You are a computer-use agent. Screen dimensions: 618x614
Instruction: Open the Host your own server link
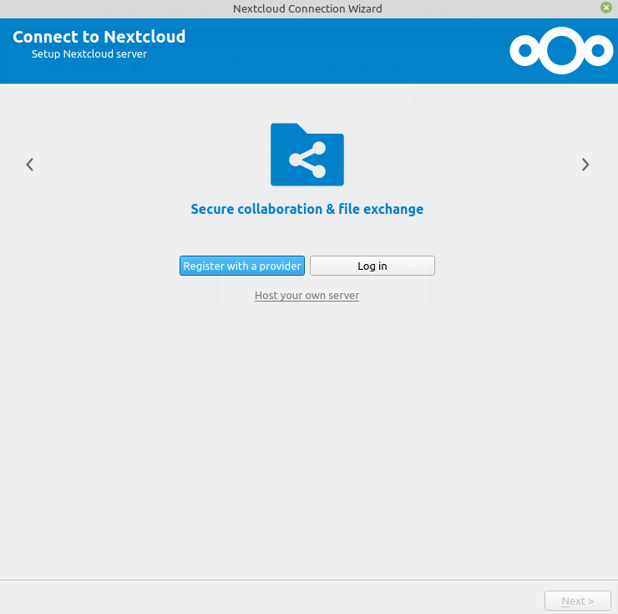[x=306, y=296]
